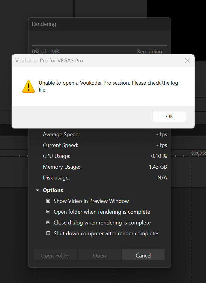Click the Memory Usage 1.43 GB value

click(158, 167)
